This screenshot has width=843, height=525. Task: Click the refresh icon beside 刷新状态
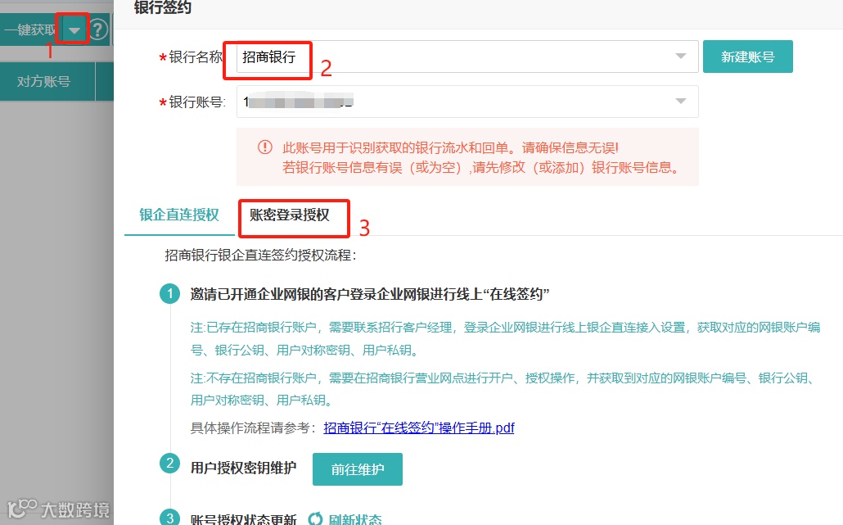[316, 519]
